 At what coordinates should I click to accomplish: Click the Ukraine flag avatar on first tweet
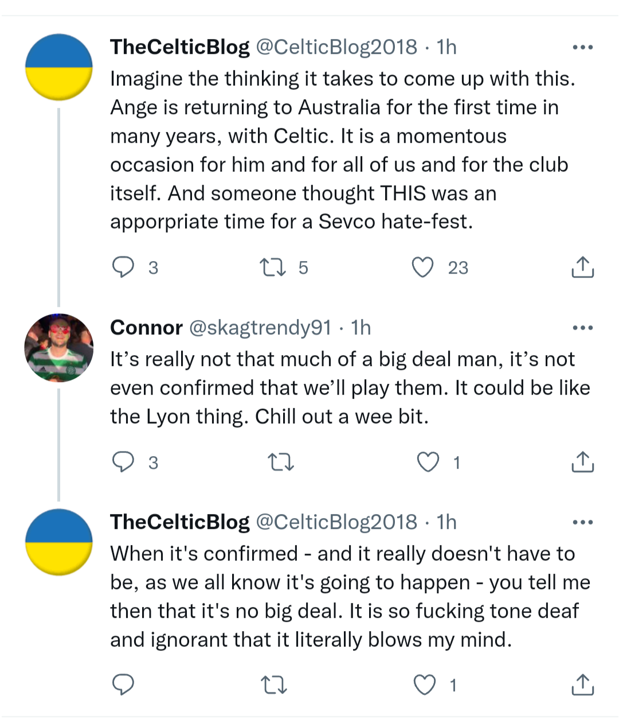pos(59,67)
